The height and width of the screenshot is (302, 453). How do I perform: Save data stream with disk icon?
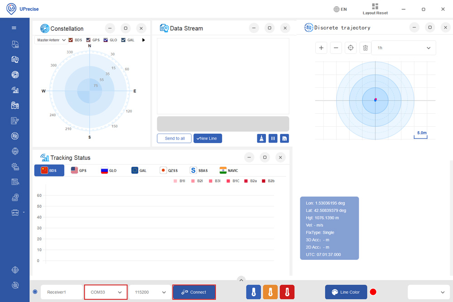tap(284, 139)
